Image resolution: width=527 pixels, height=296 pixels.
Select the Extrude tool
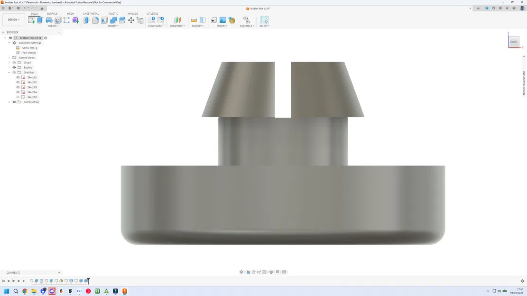tap(40, 20)
